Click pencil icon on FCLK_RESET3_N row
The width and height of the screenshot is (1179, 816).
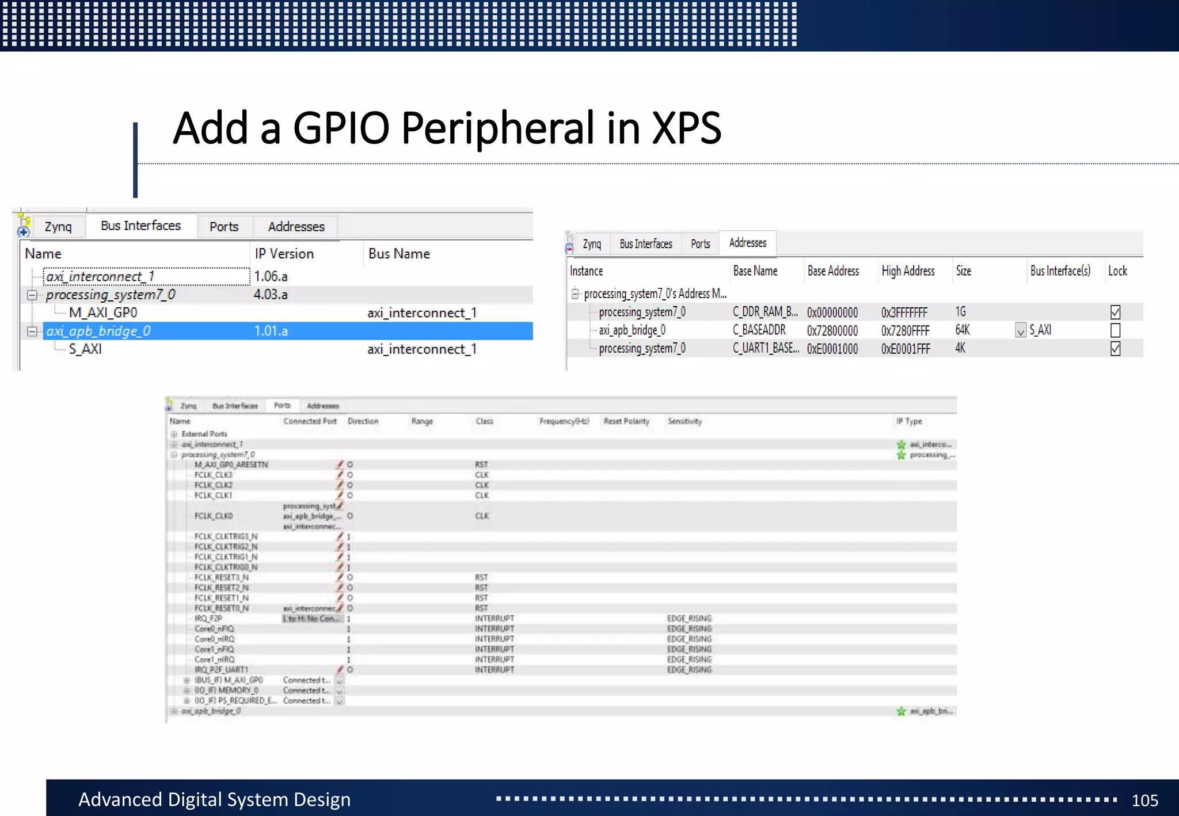pos(340,577)
